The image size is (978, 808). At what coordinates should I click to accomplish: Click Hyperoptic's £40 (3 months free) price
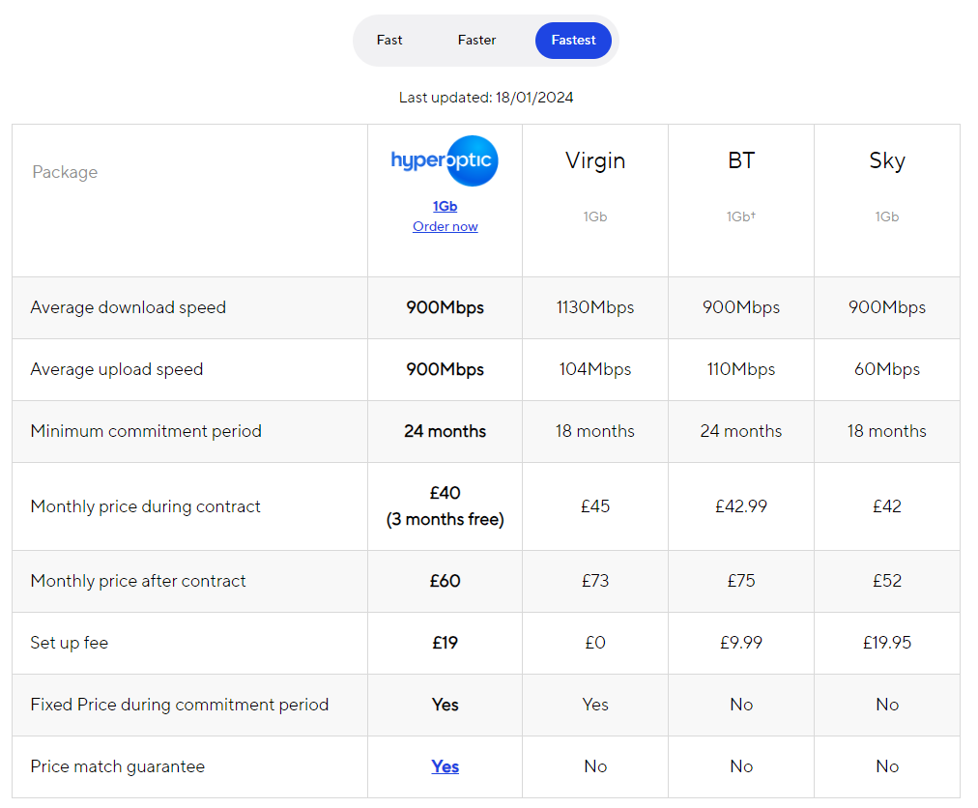click(x=445, y=506)
